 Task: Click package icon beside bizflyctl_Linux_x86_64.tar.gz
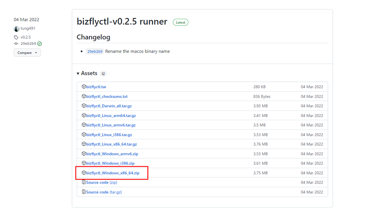coord(84,144)
